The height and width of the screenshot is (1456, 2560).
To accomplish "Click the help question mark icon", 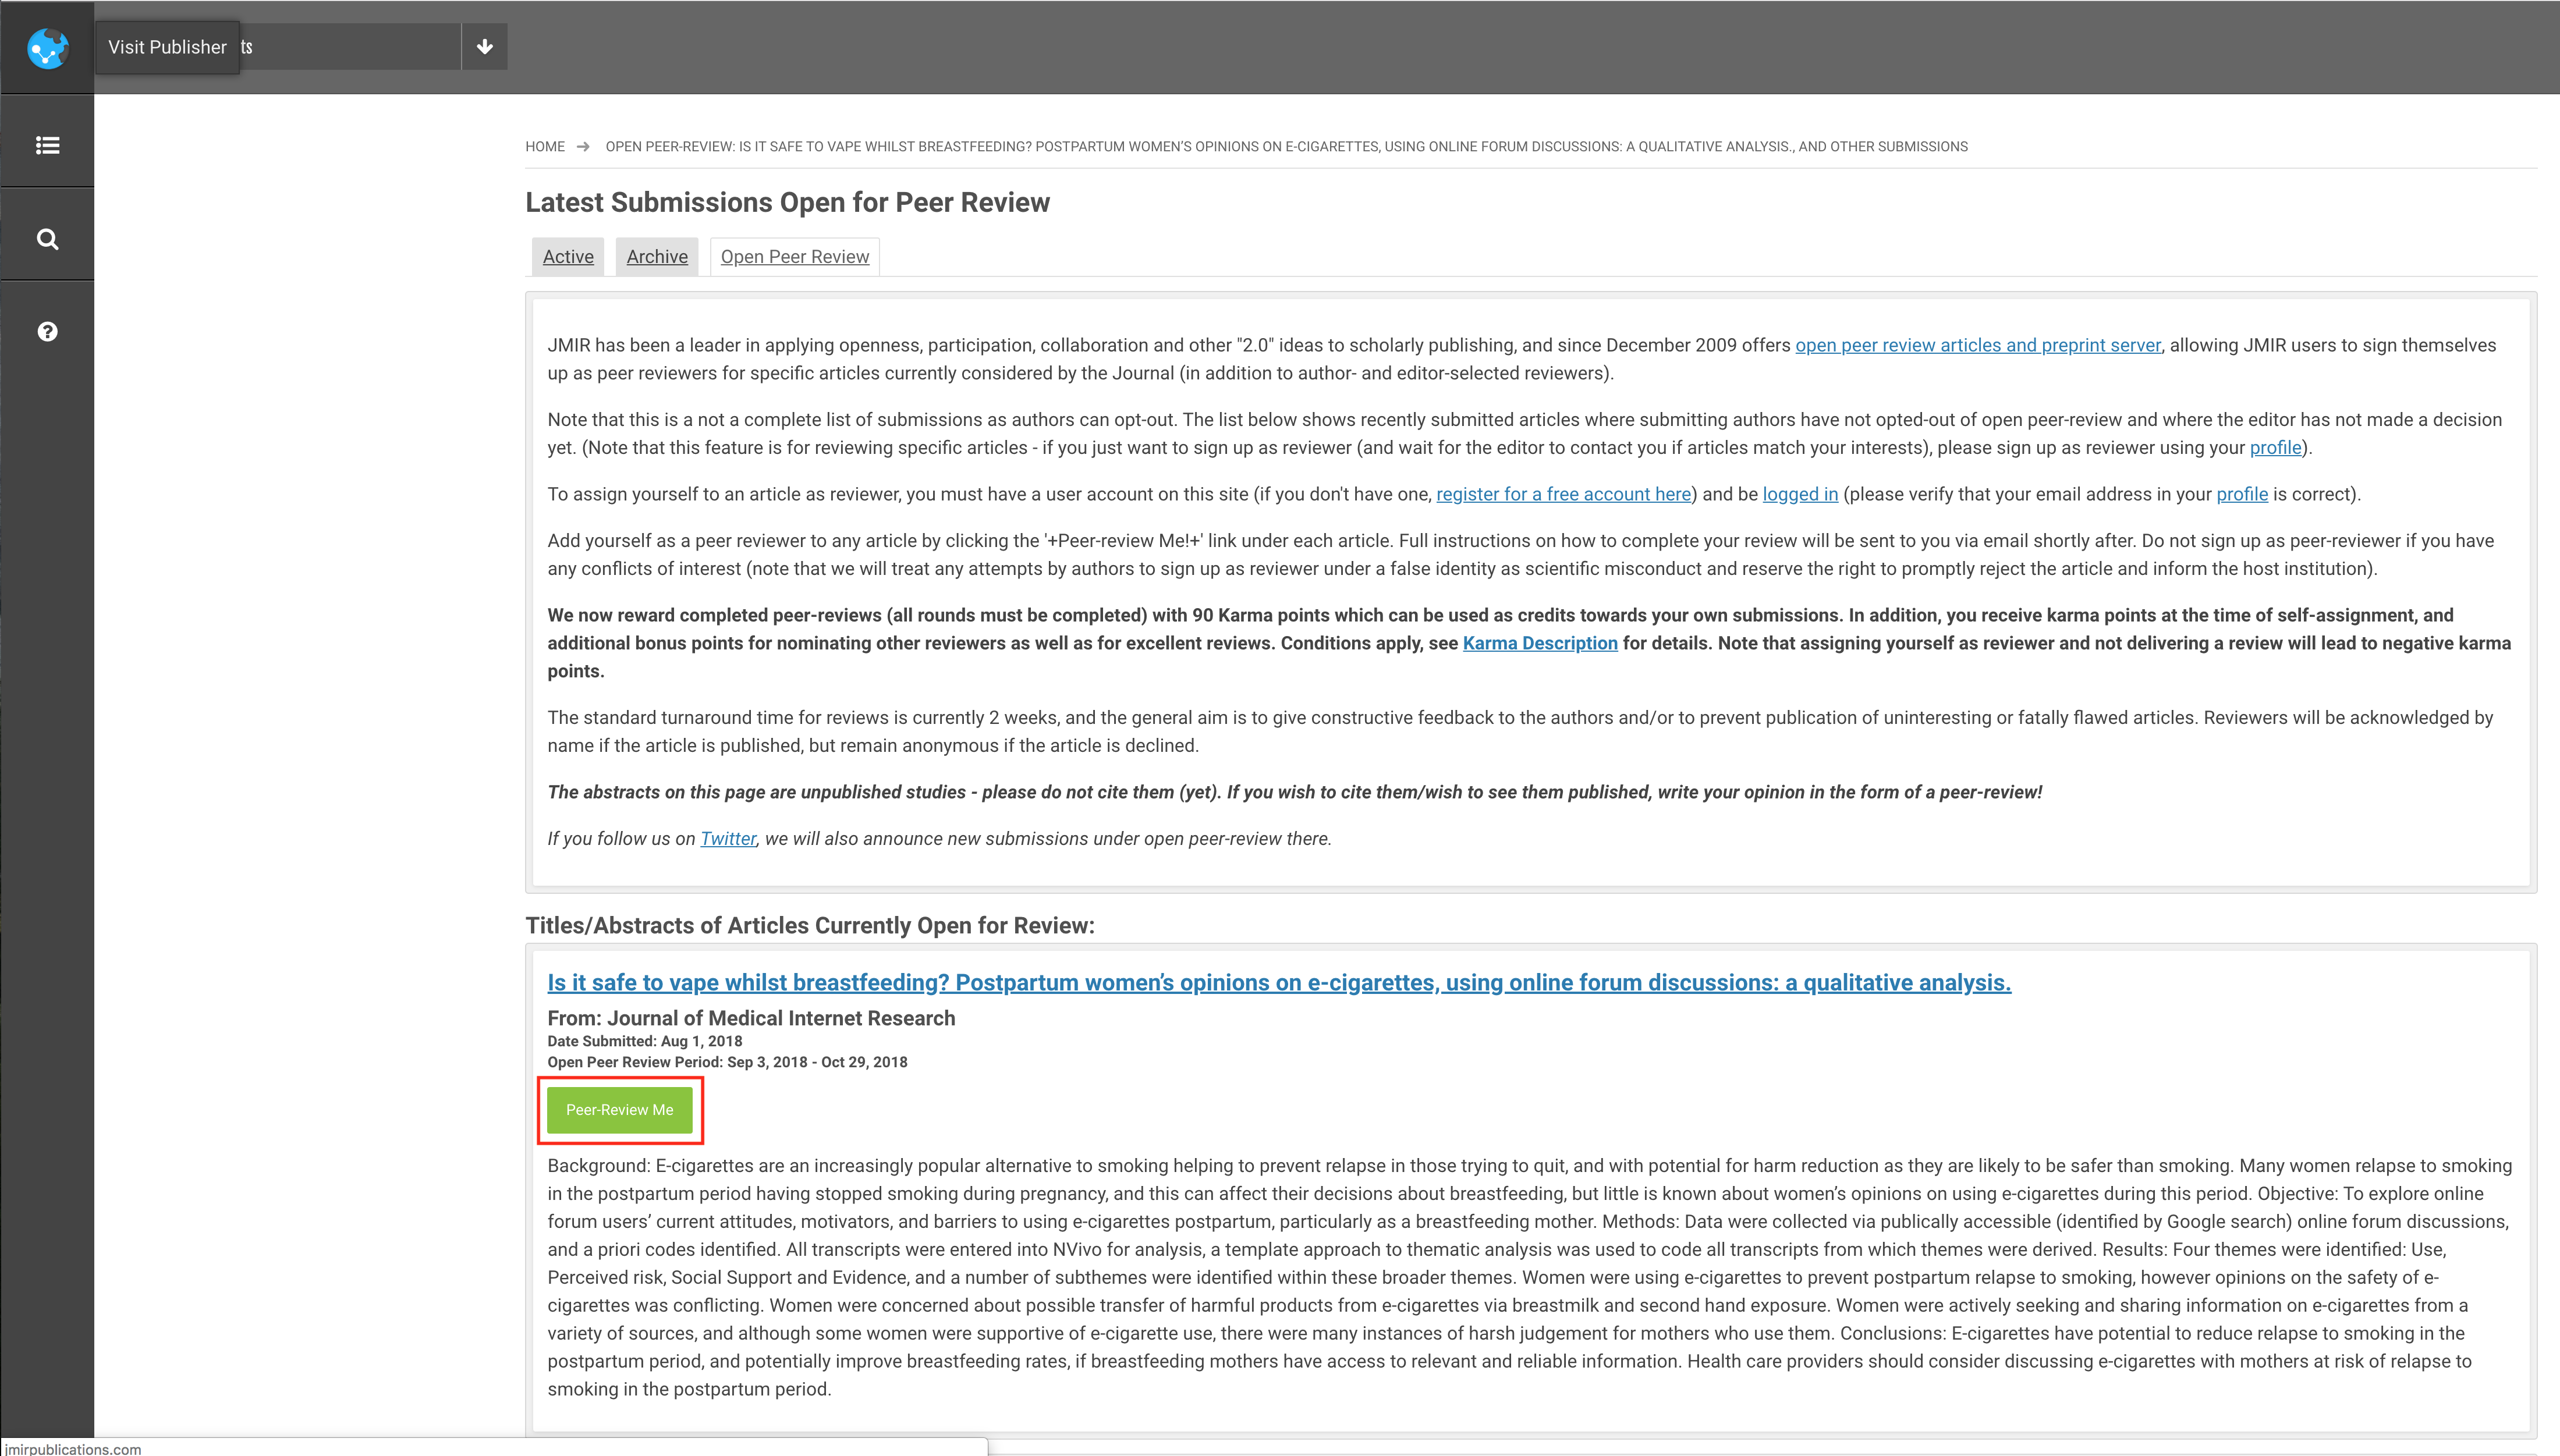I will [48, 332].
